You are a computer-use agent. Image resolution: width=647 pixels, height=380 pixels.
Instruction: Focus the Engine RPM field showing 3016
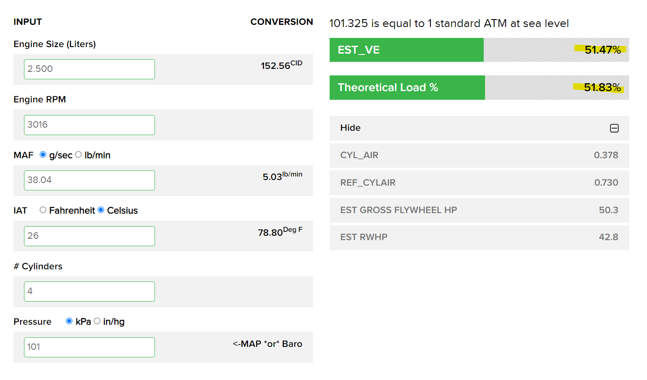click(89, 125)
